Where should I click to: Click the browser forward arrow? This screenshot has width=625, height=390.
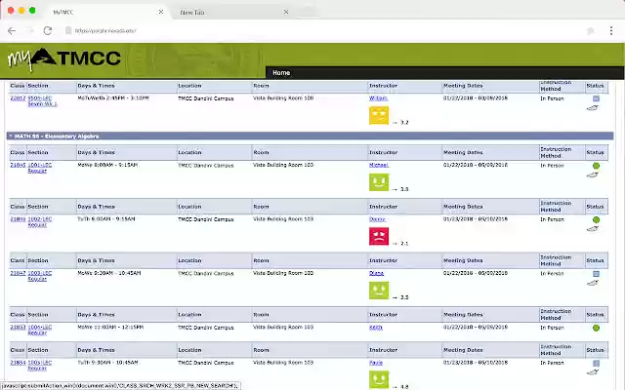tap(30, 30)
